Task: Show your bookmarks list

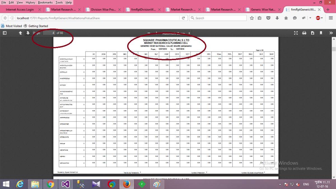Action: 260,18
